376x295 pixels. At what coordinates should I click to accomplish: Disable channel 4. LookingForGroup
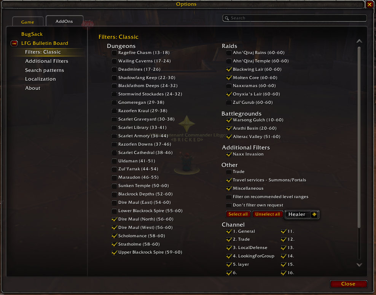[229, 256]
